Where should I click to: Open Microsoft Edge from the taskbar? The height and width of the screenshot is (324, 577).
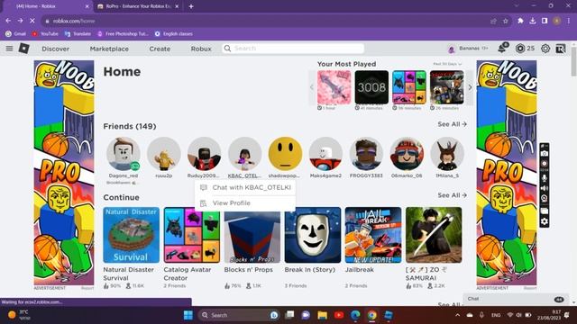point(355,315)
